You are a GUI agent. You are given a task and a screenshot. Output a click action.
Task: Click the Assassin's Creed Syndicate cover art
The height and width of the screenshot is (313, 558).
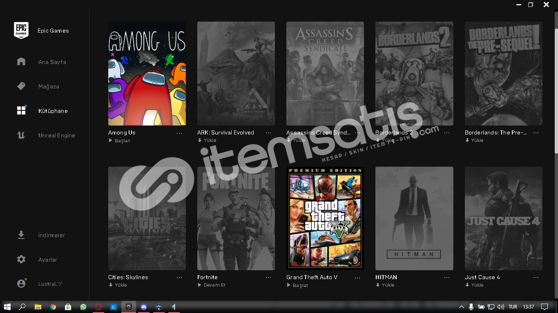point(325,73)
